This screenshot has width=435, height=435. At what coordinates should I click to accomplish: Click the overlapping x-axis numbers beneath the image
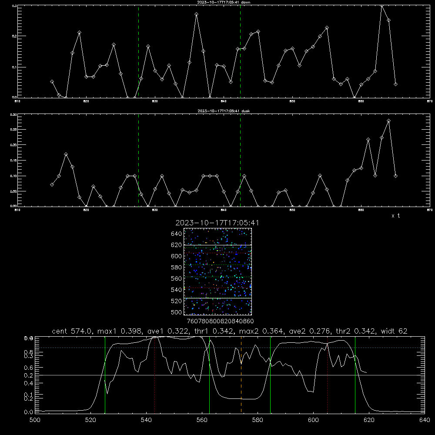point(220,321)
